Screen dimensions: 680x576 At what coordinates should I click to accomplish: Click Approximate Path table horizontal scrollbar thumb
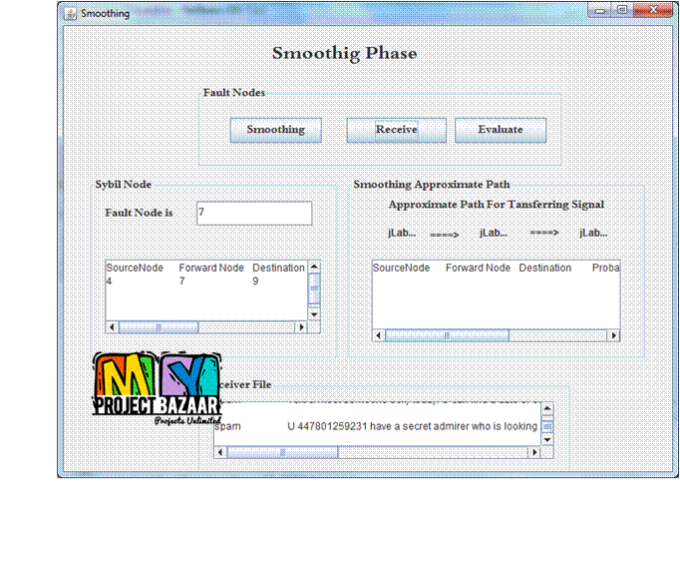click(x=447, y=335)
